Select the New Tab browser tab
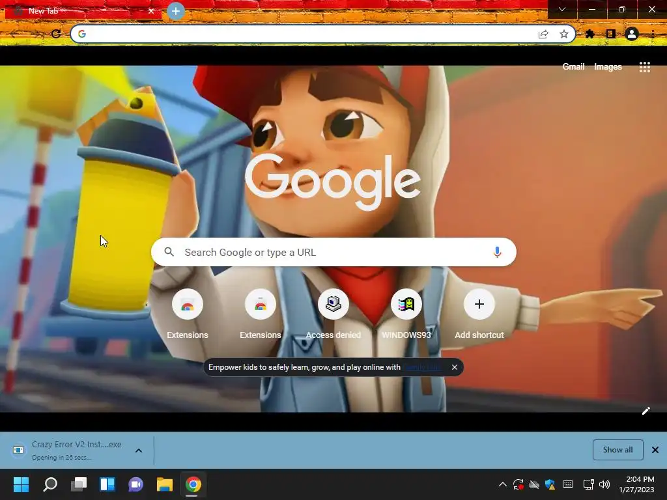The height and width of the screenshot is (500, 667). click(x=83, y=11)
